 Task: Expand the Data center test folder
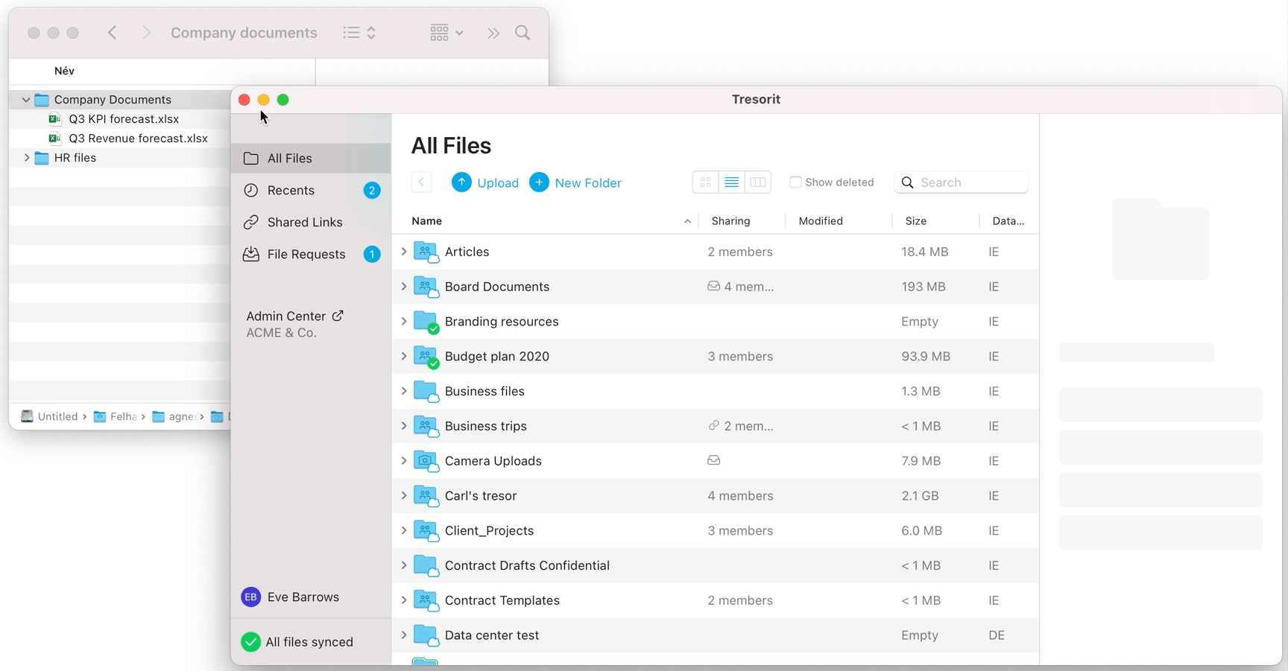point(404,635)
